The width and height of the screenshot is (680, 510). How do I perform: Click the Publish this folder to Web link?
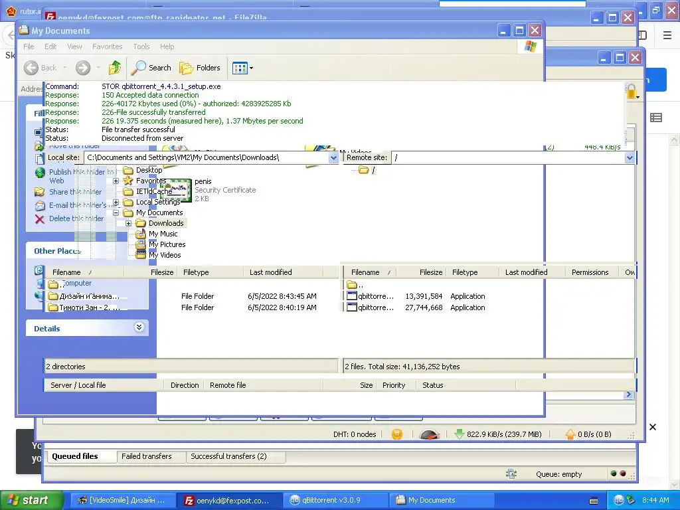82,176
